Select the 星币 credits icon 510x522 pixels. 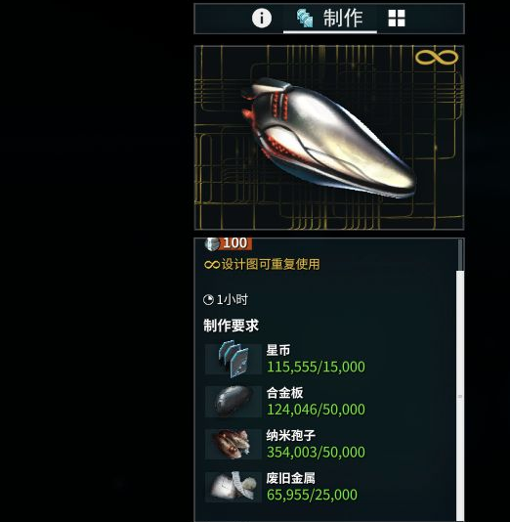click(234, 359)
